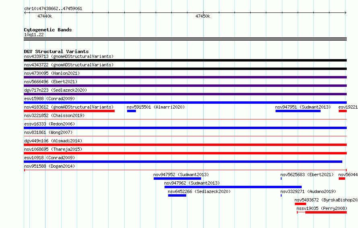Click nsv6452266 (Sedlazeck2020) label
Screen dimensions: 358x228
199,191
